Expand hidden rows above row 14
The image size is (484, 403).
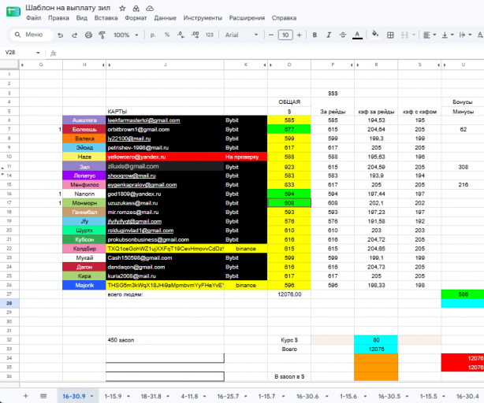(3, 175)
